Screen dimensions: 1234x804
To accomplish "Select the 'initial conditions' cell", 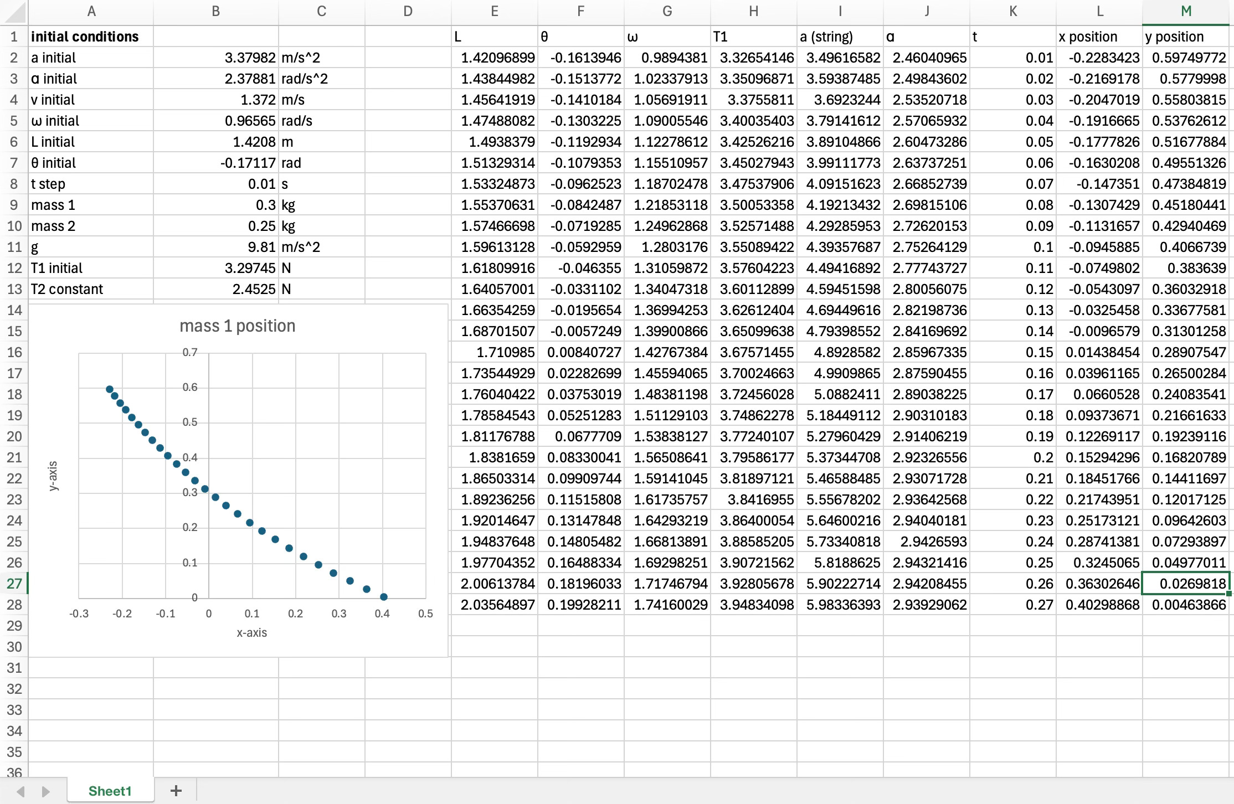I will pos(91,37).
